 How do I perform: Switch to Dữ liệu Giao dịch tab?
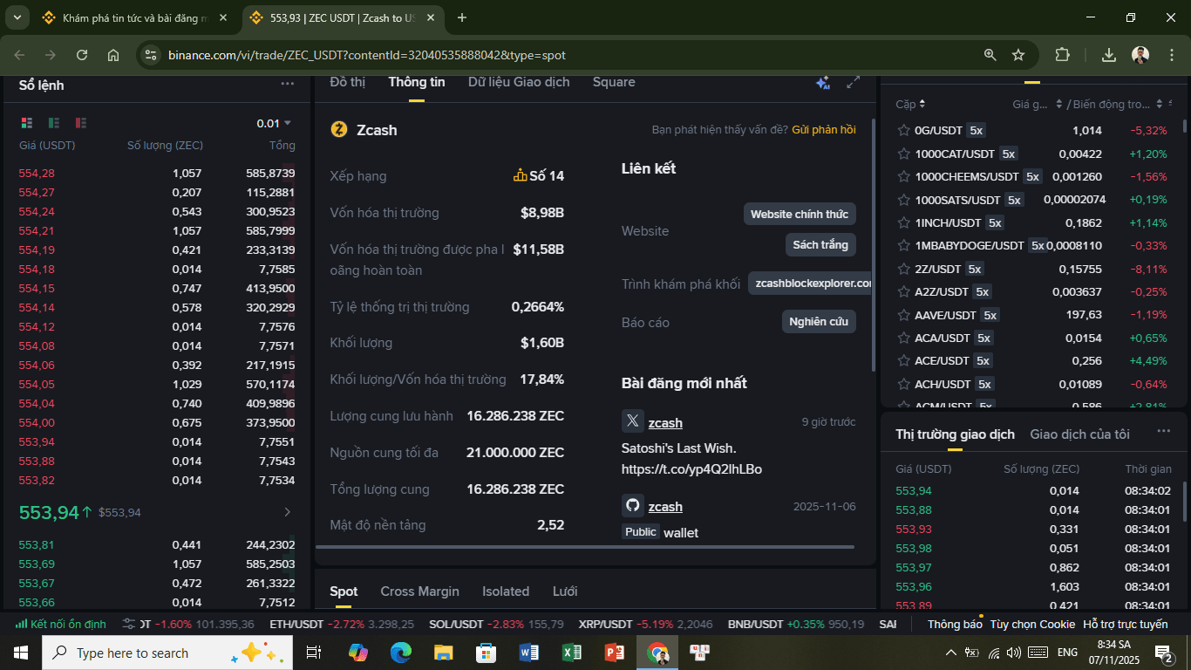pyautogui.click(x=519, y=82)
